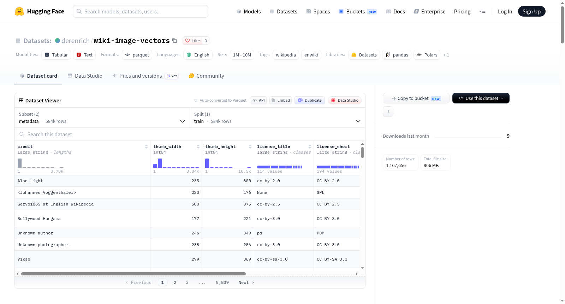Click the 1M - 10M size tag
565x304 pixels.
pyautogui.click(x=242, y=55)
